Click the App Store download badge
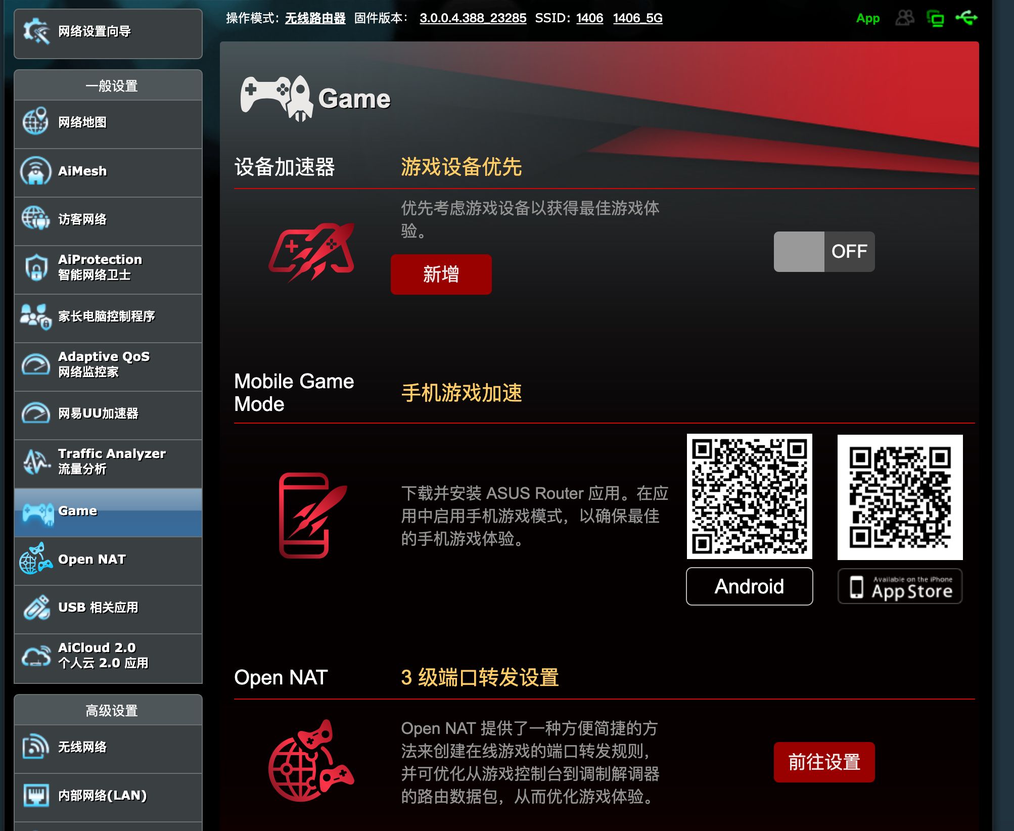 [x=900, y=586]
